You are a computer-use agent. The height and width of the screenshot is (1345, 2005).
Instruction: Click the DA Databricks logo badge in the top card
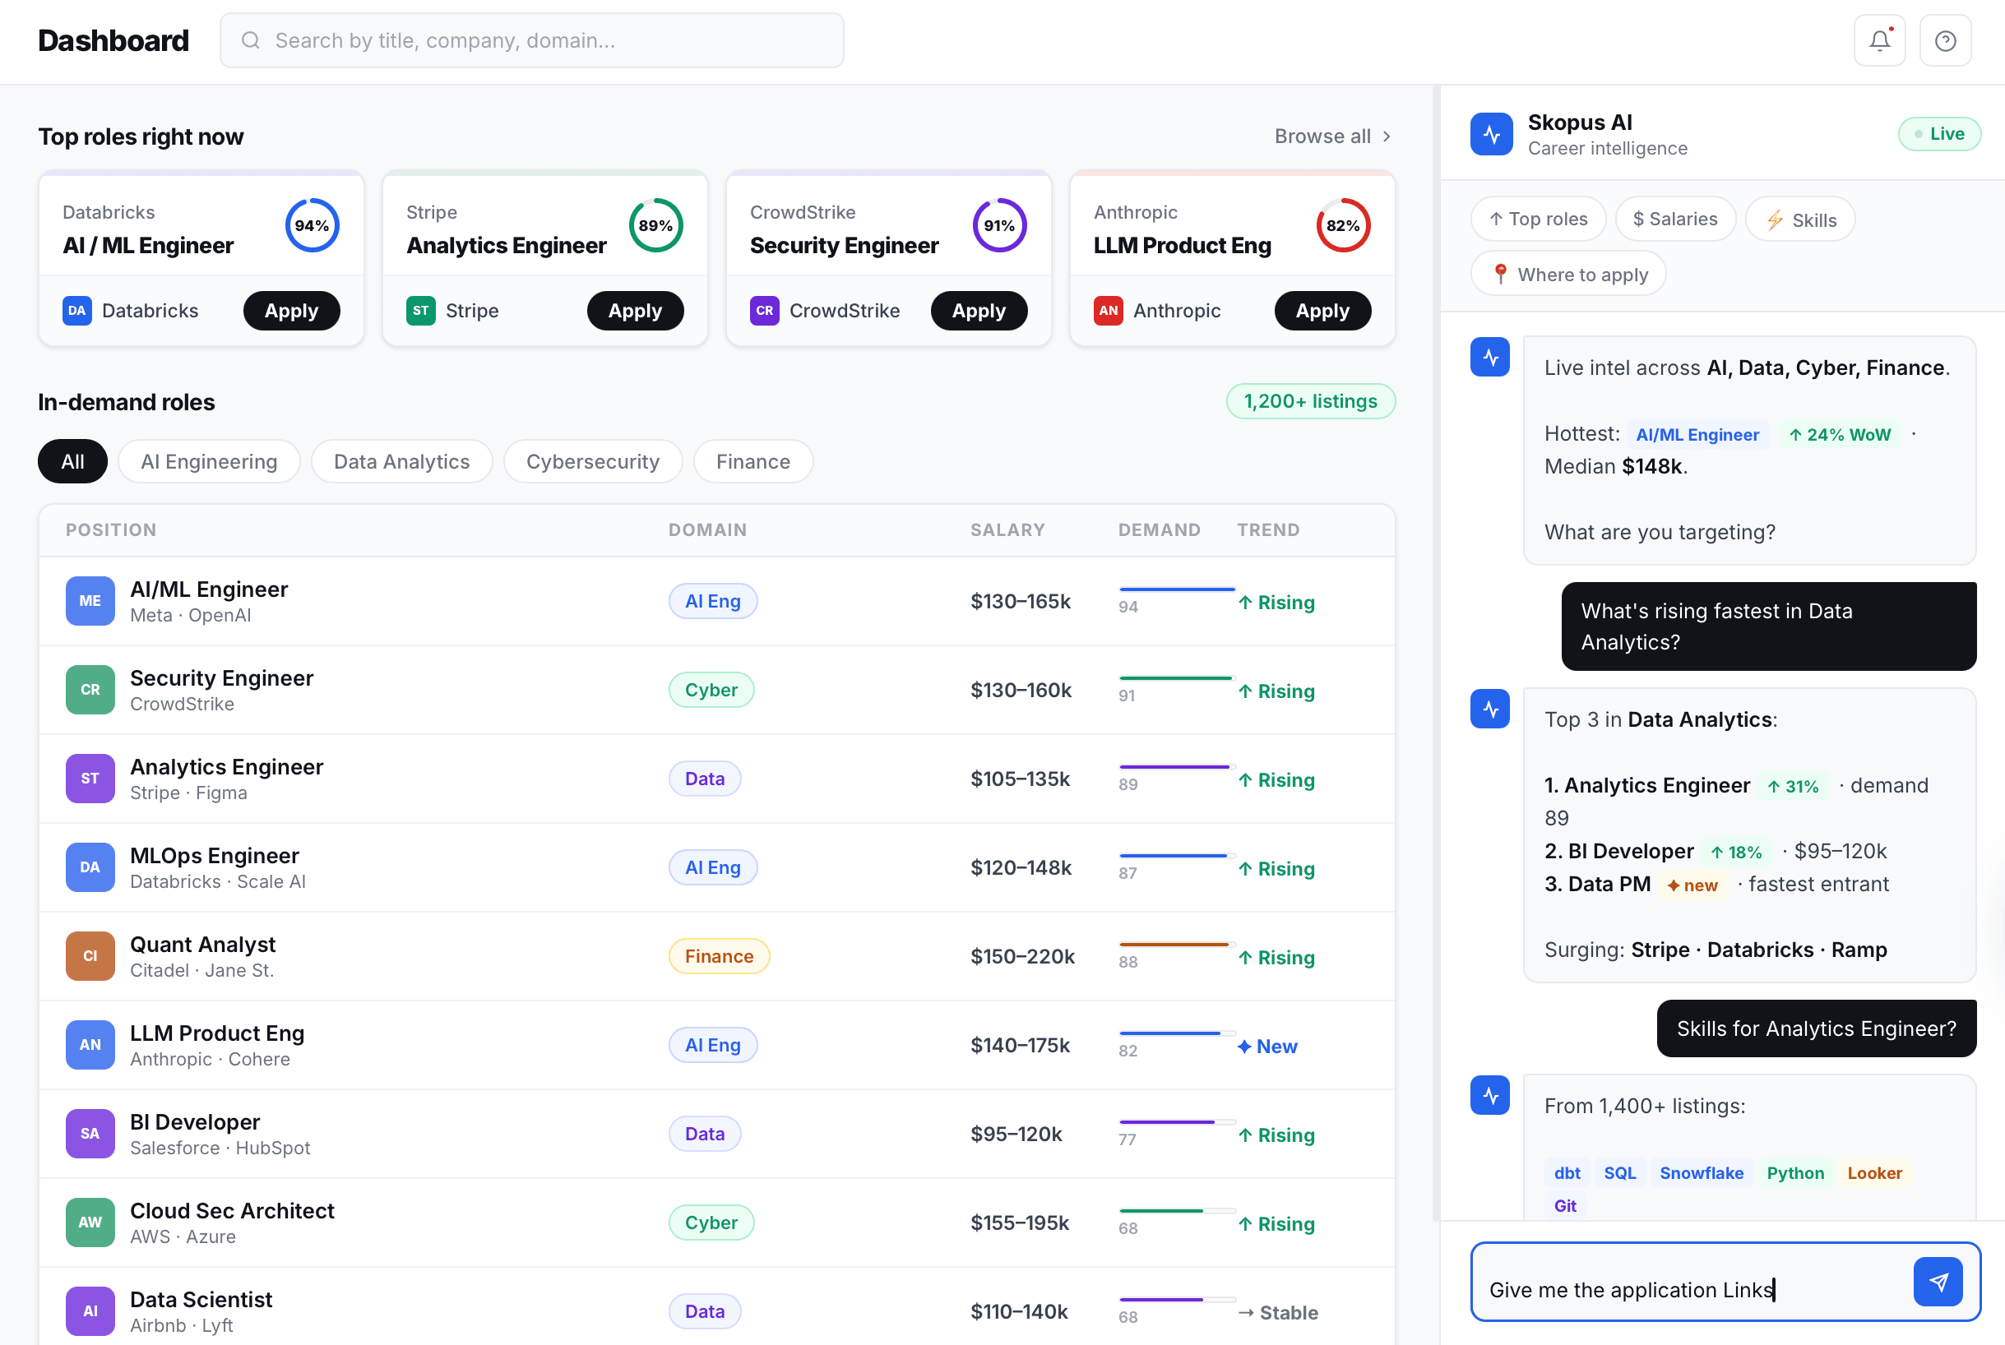(77, 311)
